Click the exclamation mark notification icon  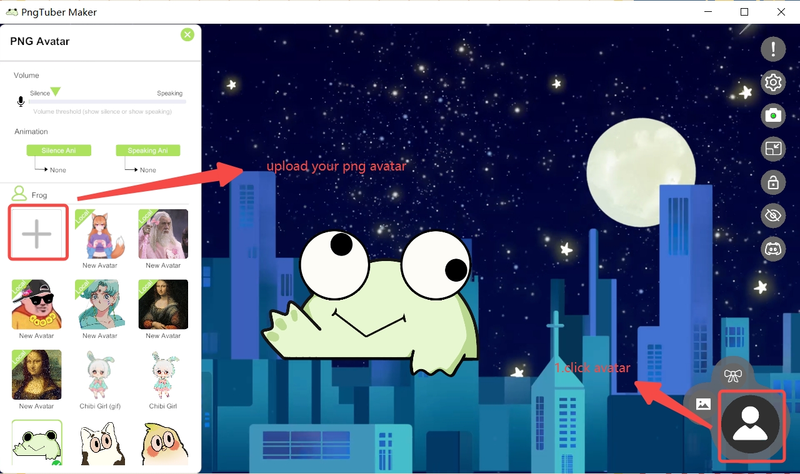773,49
